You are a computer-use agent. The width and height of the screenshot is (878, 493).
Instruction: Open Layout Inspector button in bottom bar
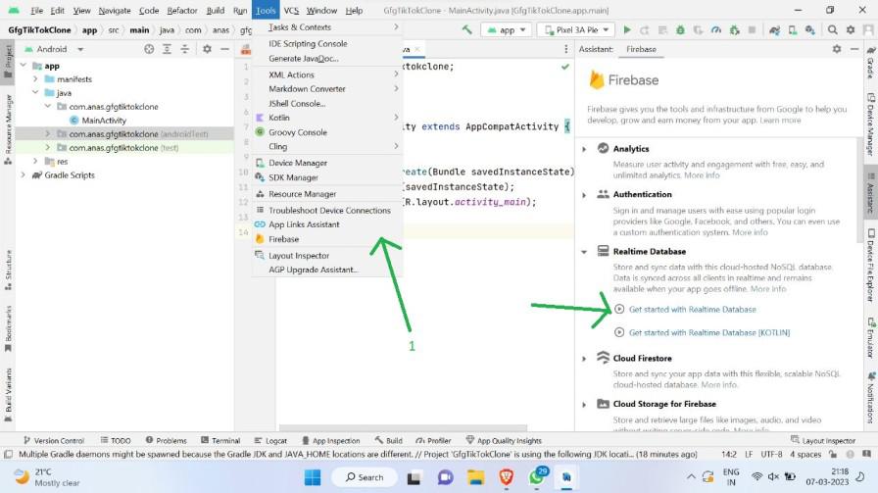823,441
